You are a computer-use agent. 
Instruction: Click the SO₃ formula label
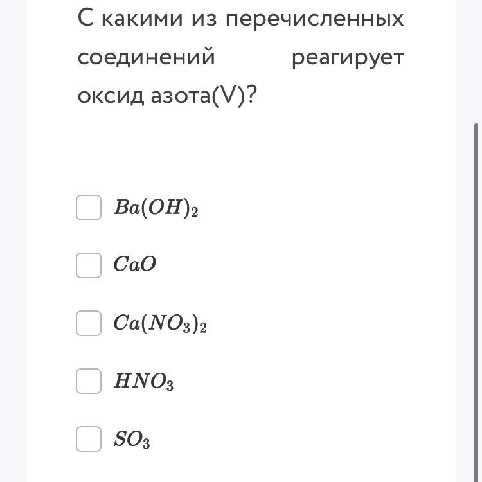132,440
